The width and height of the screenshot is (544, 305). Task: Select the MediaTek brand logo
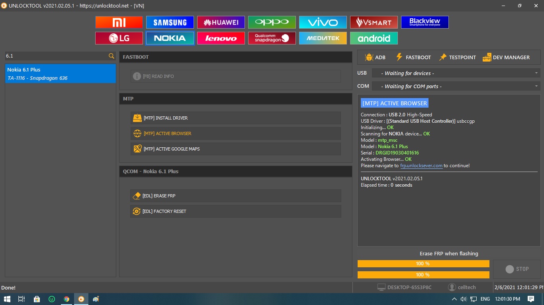(323, 38)
